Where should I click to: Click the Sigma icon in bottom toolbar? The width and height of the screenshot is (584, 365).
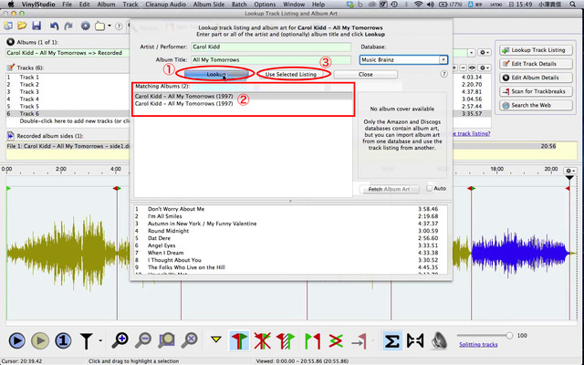391,340
